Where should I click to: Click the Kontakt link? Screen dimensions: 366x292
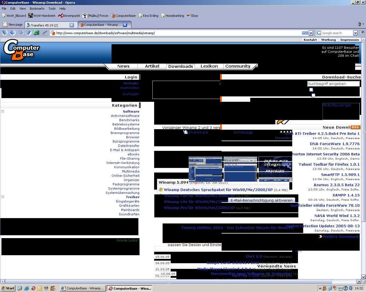point(310,40)
